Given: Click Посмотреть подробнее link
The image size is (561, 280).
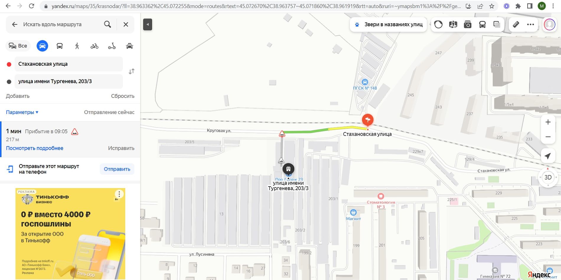Looking at the screenshot, I should click(x=35, y=148).
